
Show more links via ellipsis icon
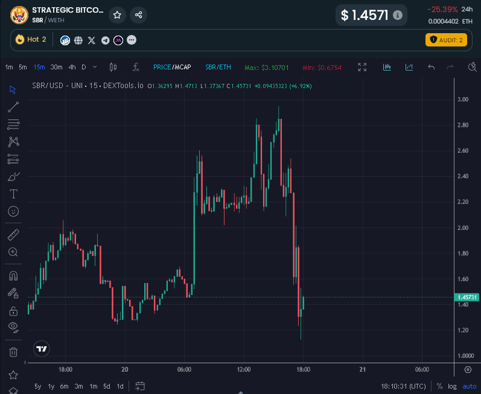click(x=132, y=40)
